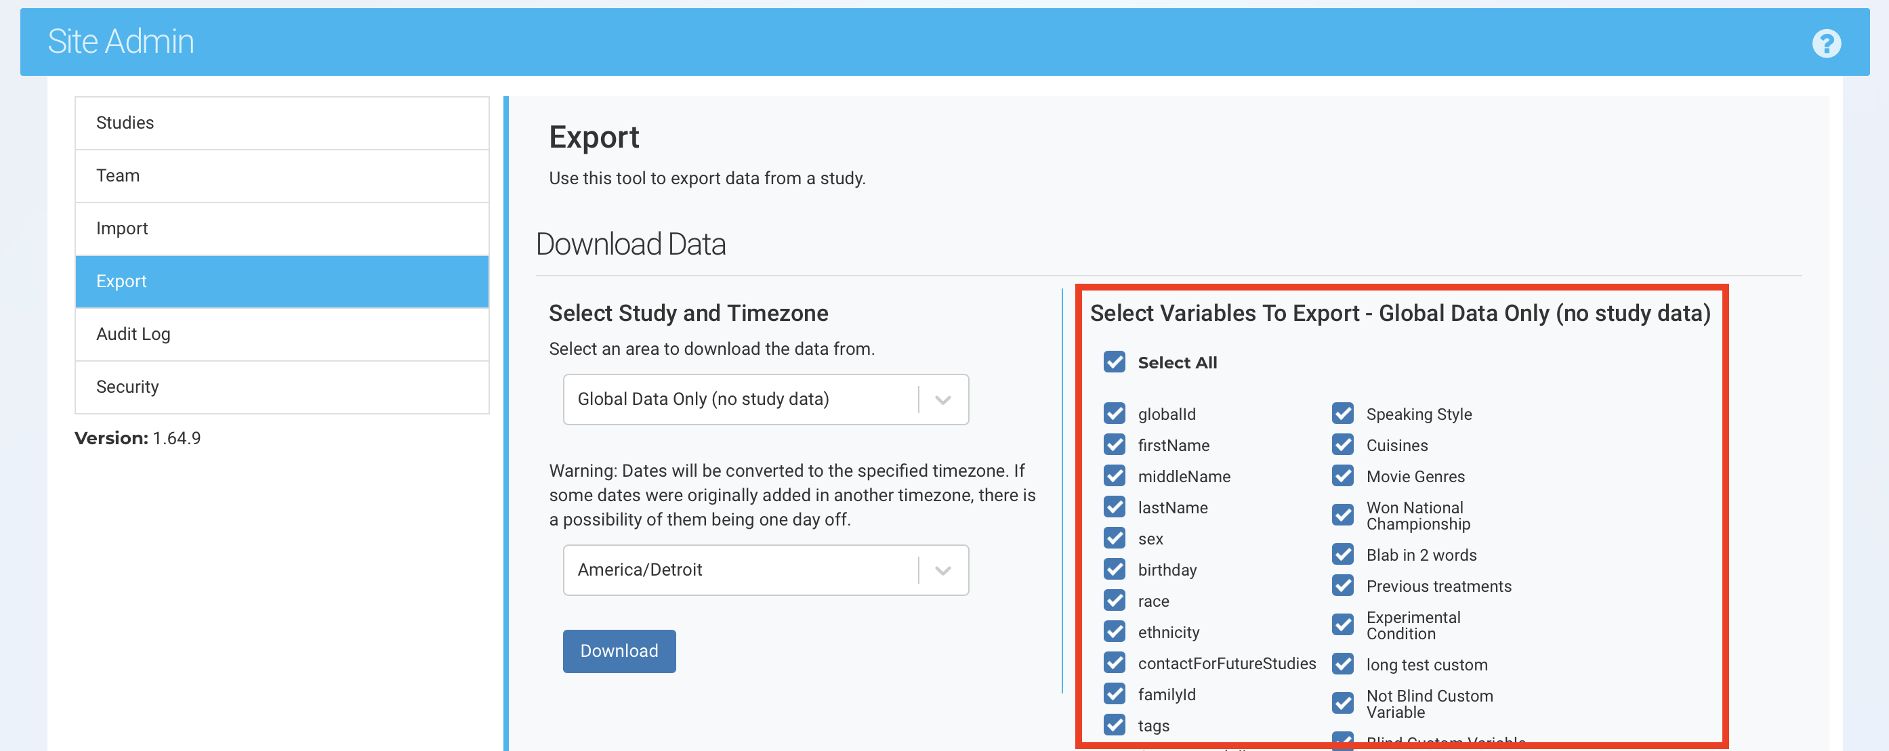Click the help question mark icon
Image resolution: width=1889 pixels, height=751 pixels.
click(1826, 43)
